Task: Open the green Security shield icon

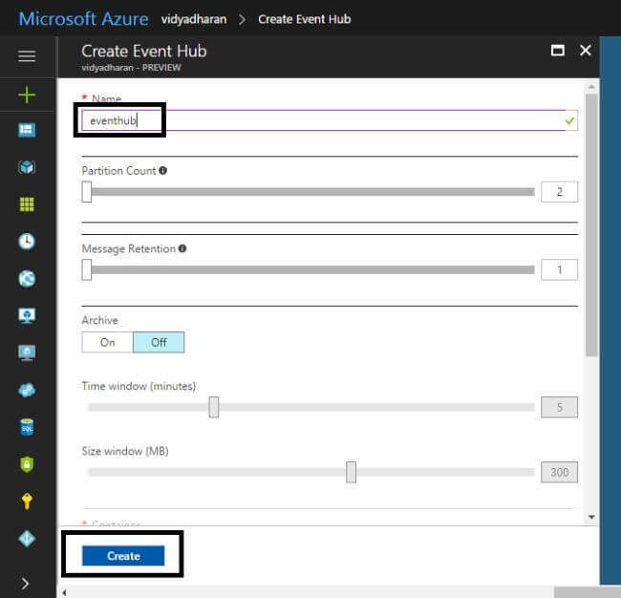Action: (27, 464)
